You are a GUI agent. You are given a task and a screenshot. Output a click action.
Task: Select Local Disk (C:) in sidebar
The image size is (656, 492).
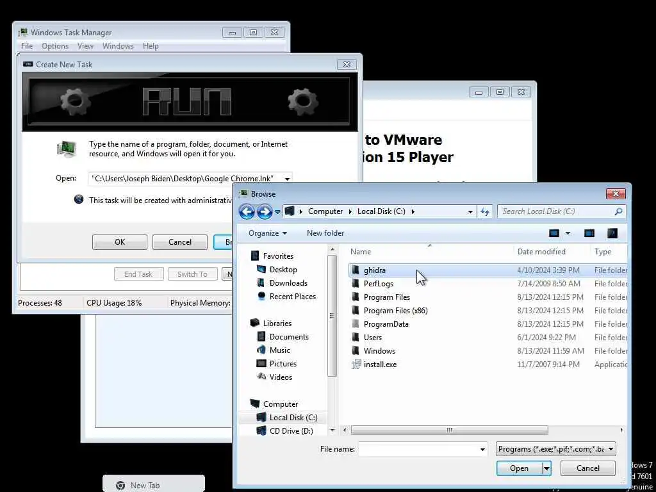pos(293,418)
